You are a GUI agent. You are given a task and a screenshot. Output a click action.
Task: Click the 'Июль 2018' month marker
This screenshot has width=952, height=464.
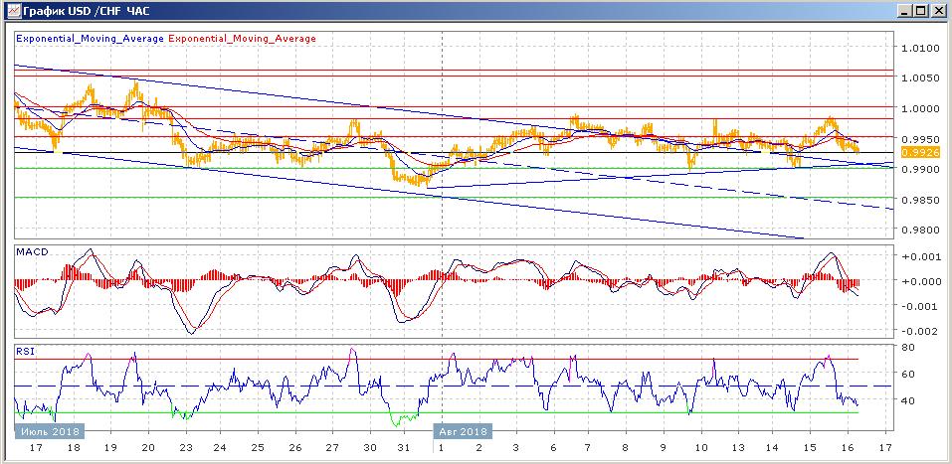tap(49, 431)
